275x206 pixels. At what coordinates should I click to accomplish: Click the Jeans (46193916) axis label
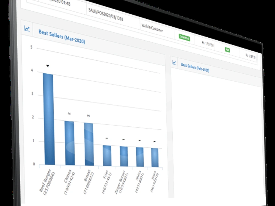click(155, 182)
